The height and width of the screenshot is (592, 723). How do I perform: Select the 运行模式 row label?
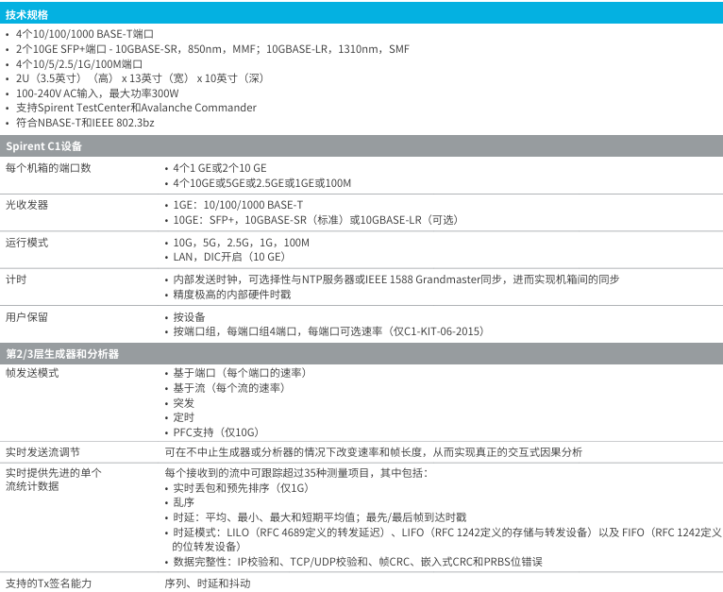point(26,243)
